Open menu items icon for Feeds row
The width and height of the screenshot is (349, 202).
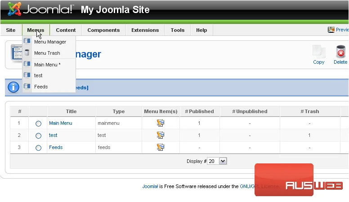161,147
